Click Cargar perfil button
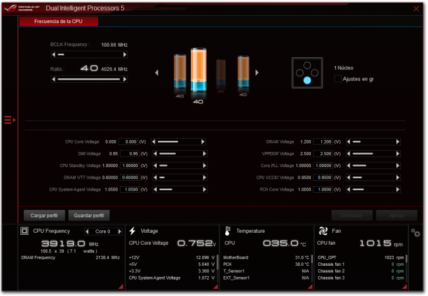428x296 pixels. click(44, 216)
